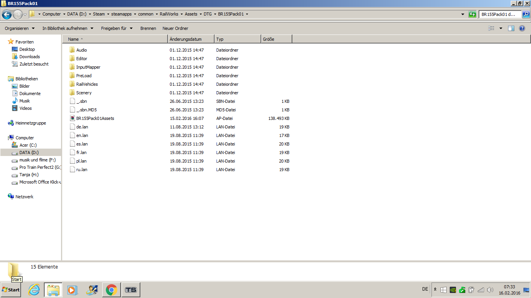Screen dimensions: 531x298
Task: Open the Audio folder icon
Action: [x=72, y=50]
